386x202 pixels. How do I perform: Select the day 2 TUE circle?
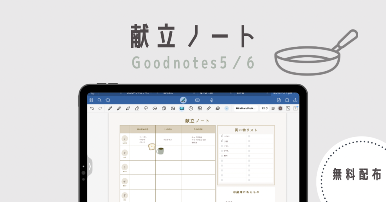pyautogui.click(x=124, y=153)
